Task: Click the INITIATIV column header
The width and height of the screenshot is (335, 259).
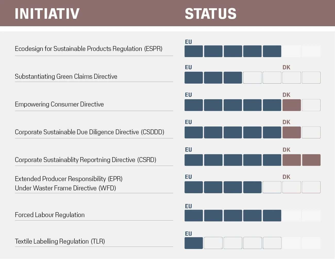Action: tap(47, 14)
